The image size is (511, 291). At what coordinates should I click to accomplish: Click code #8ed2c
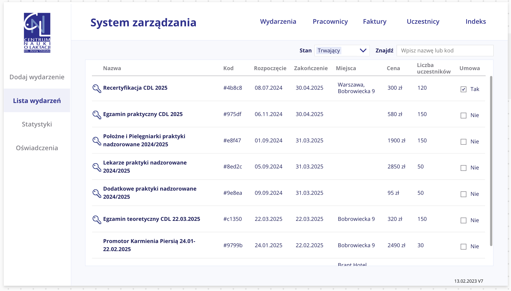[x=233, y=167]
